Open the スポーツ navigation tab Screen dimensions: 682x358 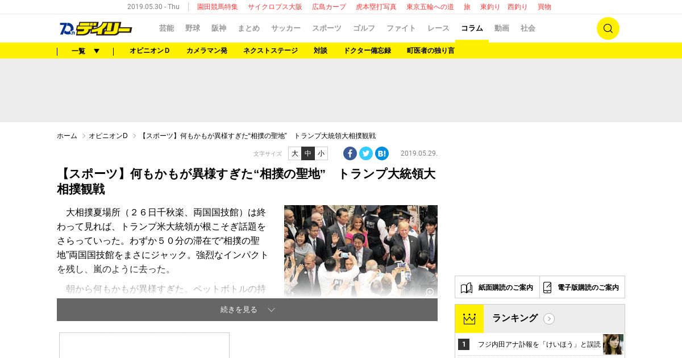[x=327, y=28]
